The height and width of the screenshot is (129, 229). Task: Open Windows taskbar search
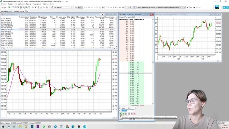point(9,126)
